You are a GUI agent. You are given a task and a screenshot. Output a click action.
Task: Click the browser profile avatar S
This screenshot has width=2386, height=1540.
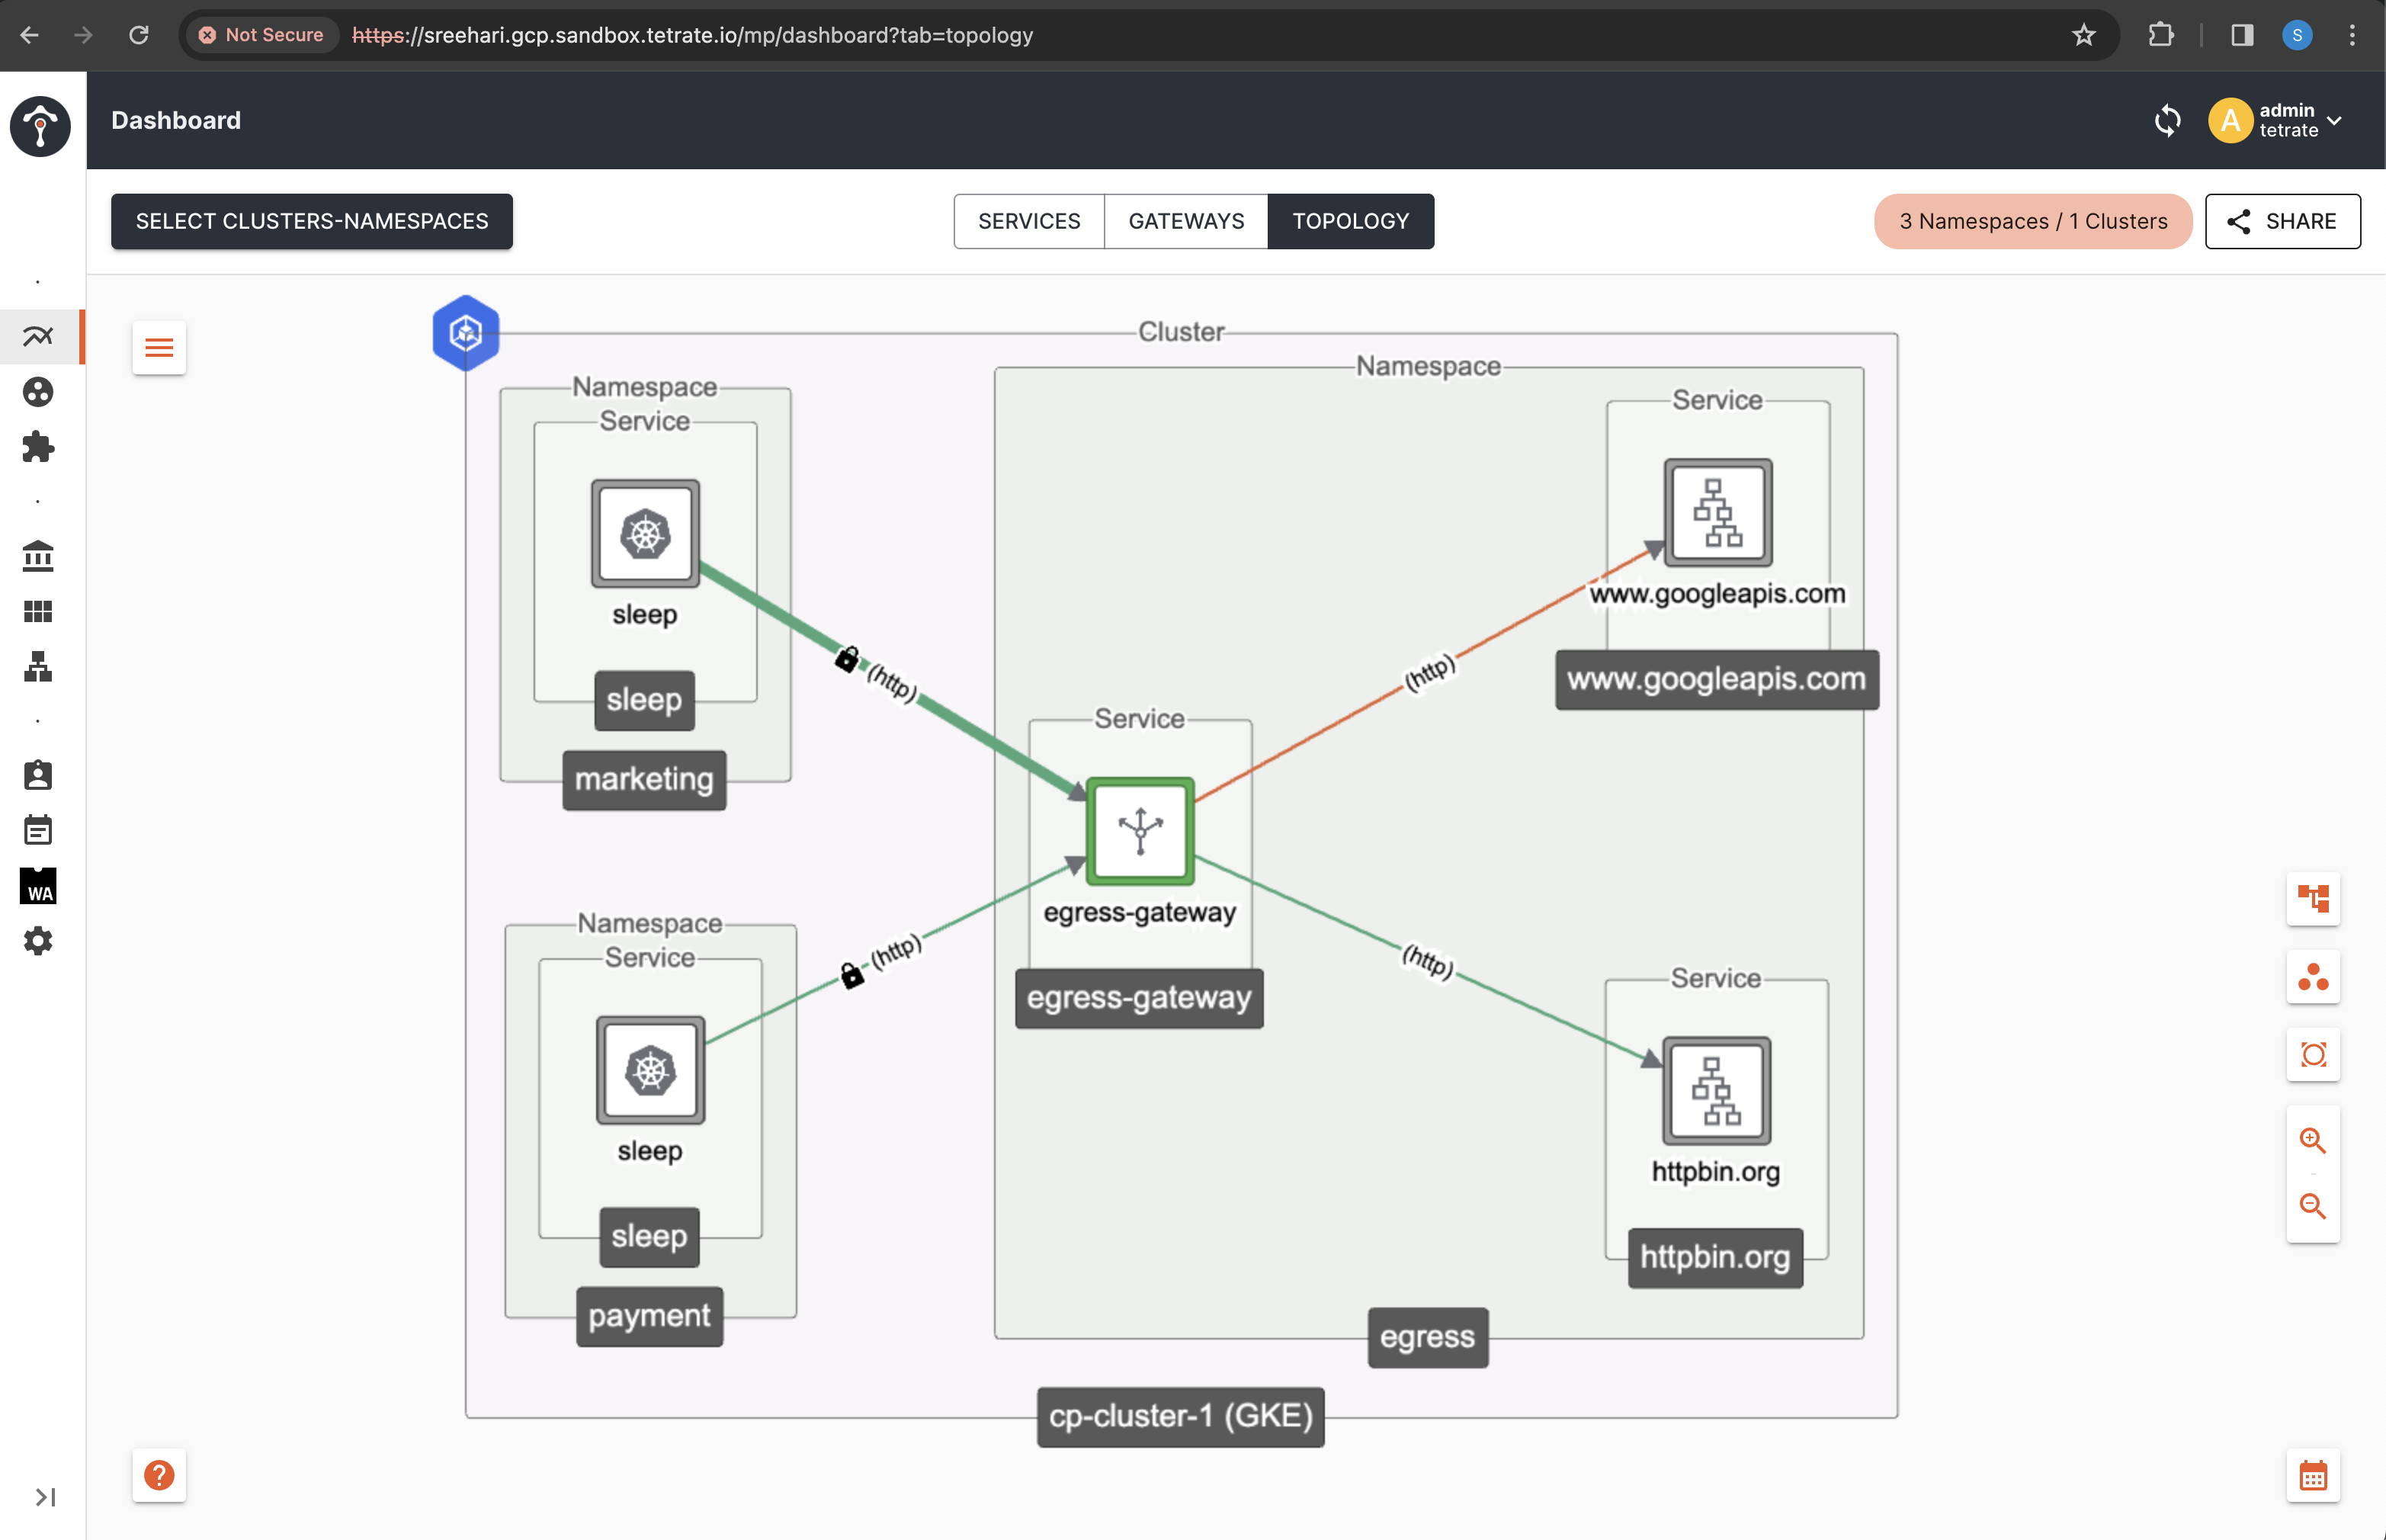2297,35
